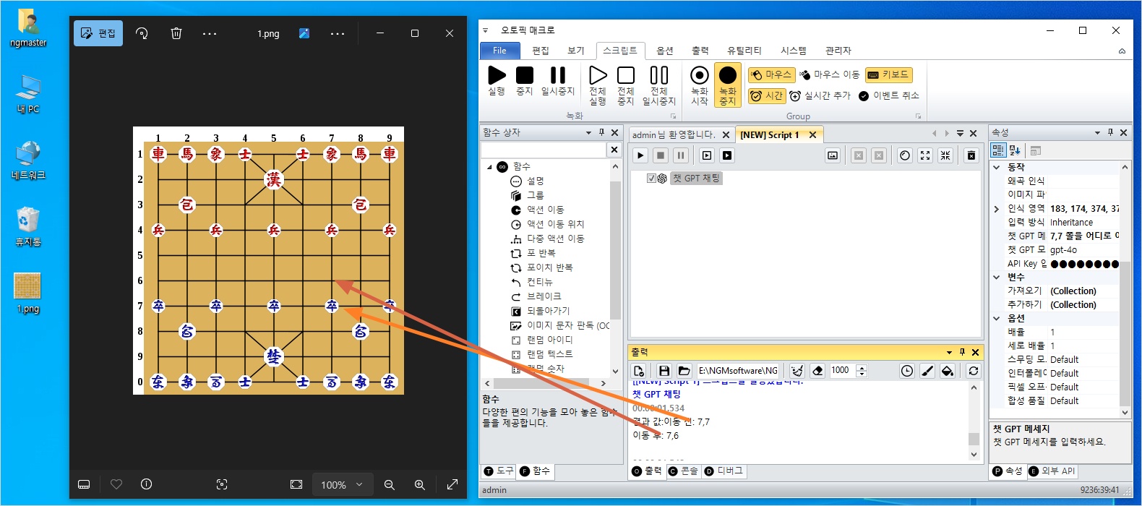Switch to the 디버그 bottom tab

coord(723,471)
